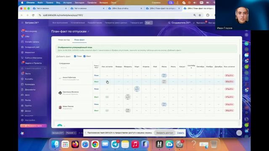
Task: Click Иван's Июнь plan vacation chip
Action: pos(164,104)
